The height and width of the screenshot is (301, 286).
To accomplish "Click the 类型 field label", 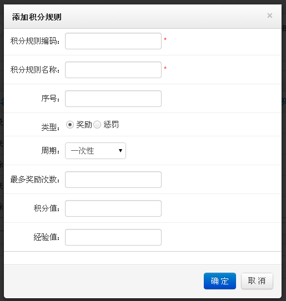I will pos(50,127).
